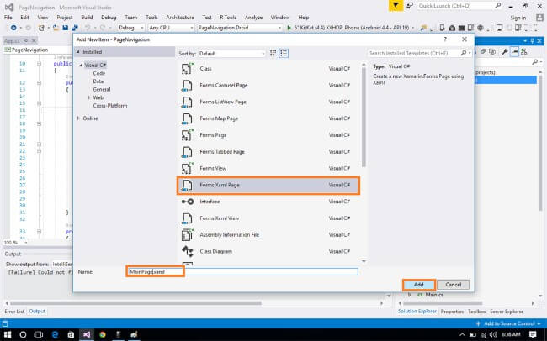
Task: Click the Quick Launch search icon
Action: [x=498, y=6]
